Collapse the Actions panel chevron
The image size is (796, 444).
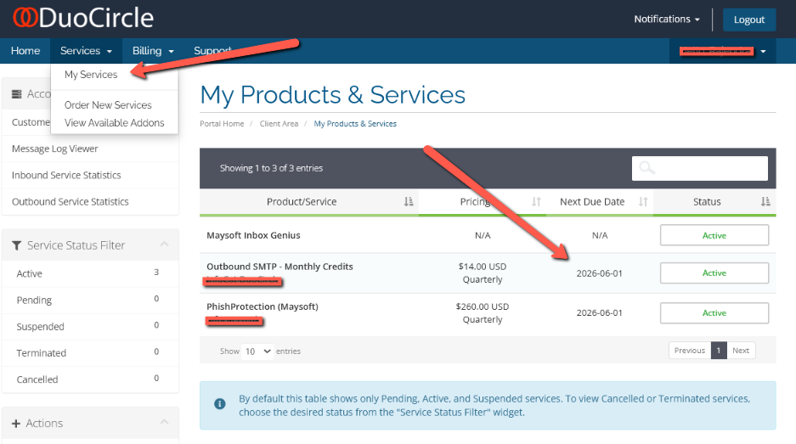pos(164,422)
